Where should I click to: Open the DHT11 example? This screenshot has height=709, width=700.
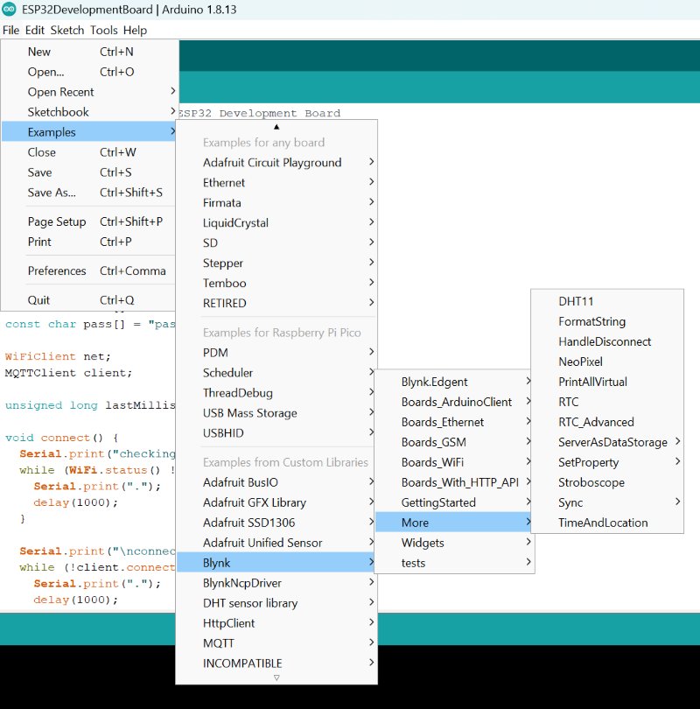(607, 301)
